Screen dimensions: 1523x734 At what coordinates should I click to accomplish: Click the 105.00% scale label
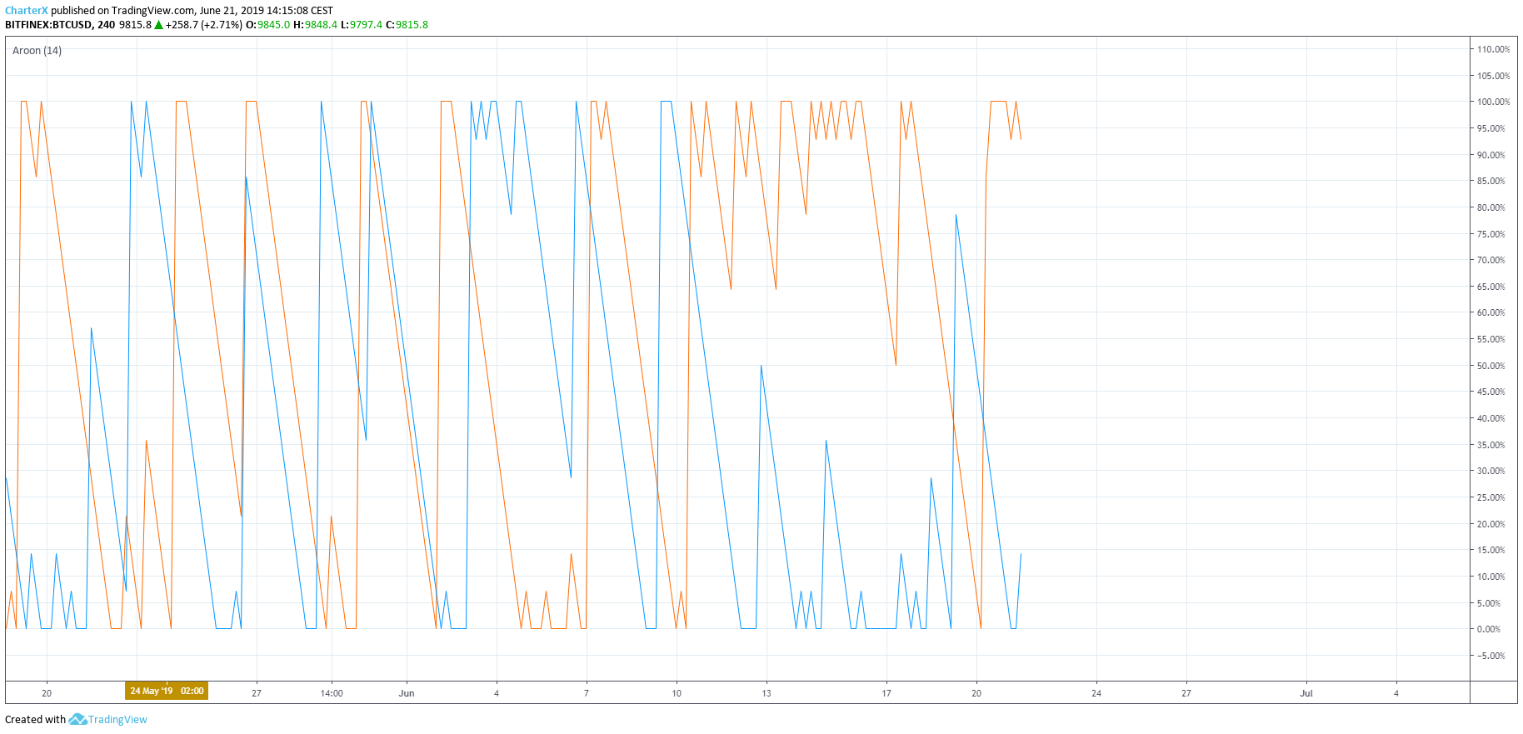pyautogui.click(x=1493, y=76)
